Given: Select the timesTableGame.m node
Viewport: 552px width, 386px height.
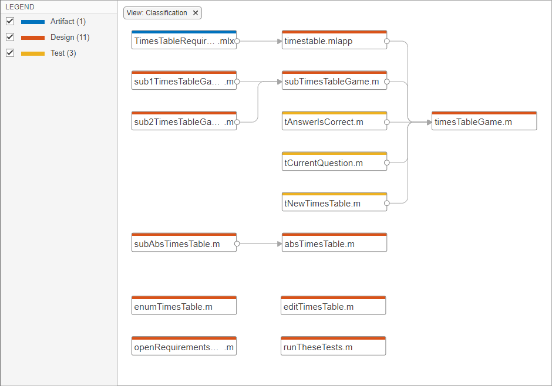Looking at the screenshot, I should pyautogui.click(x=483, y=123).
